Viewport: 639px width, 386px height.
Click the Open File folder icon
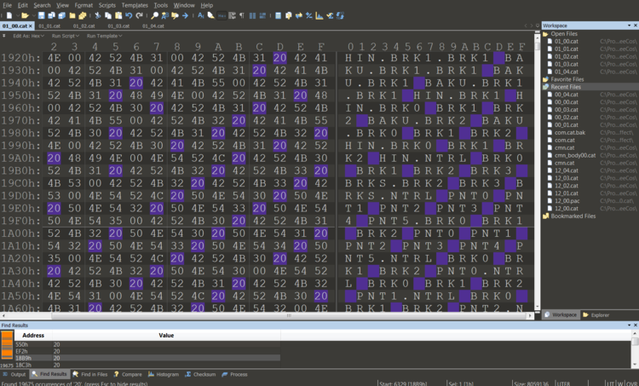(x=25, y=15)
